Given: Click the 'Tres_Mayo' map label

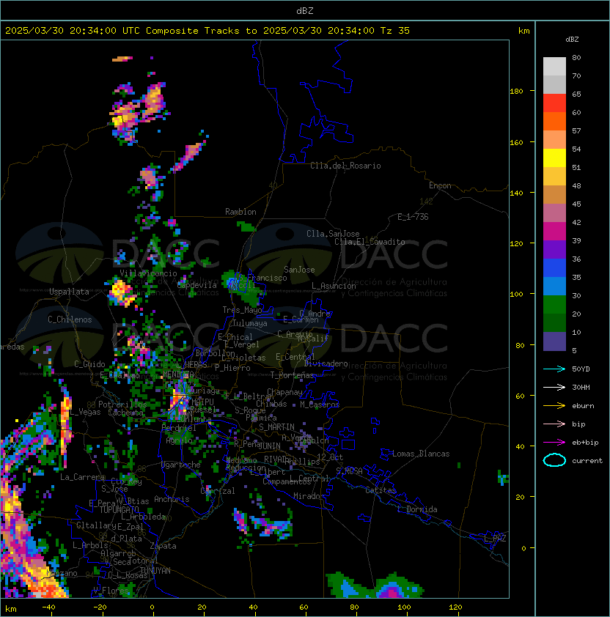Looking at the screenshot, I should (x=242, y=310).
